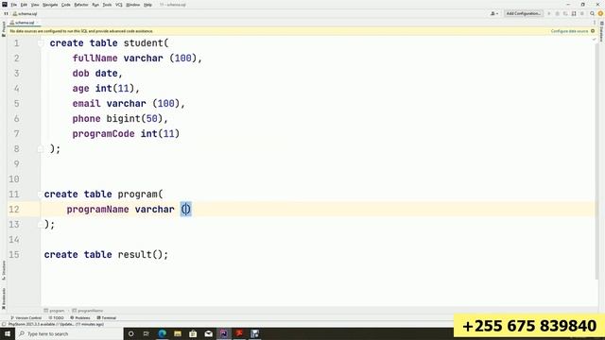Click fold end marker on line 8
The width and height of the screenshot is (605, 340).
click(x=41, y=149)
